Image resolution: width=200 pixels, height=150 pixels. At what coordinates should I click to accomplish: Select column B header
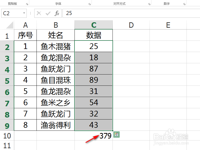55,25
